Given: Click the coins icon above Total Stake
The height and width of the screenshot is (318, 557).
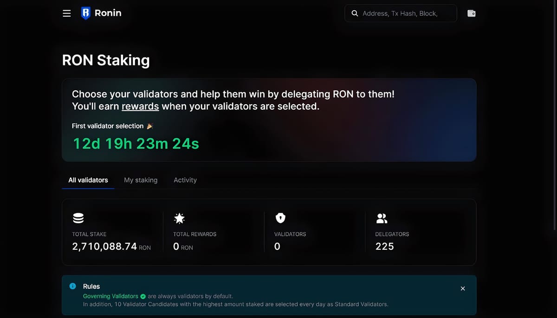Looking at the screenshot, I should pos(78,218).
